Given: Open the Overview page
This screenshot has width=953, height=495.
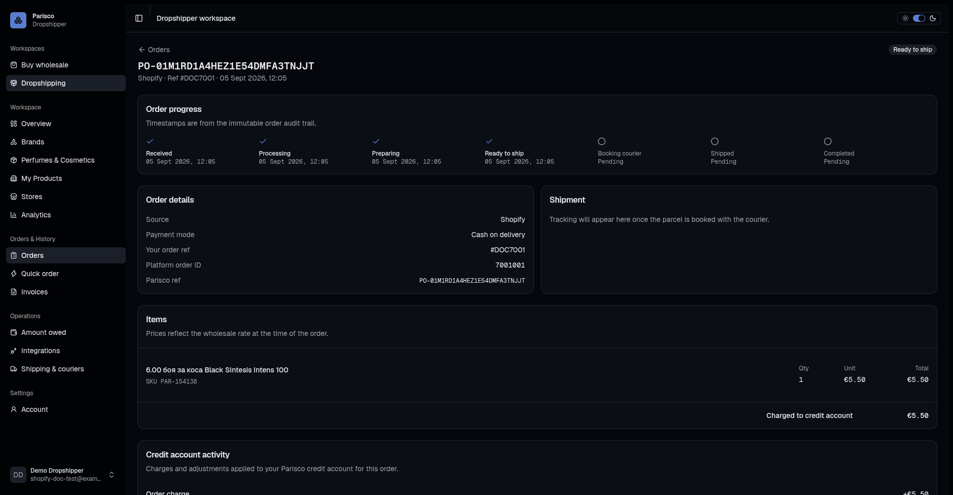Looking at the screenshot, I should 66,124.
